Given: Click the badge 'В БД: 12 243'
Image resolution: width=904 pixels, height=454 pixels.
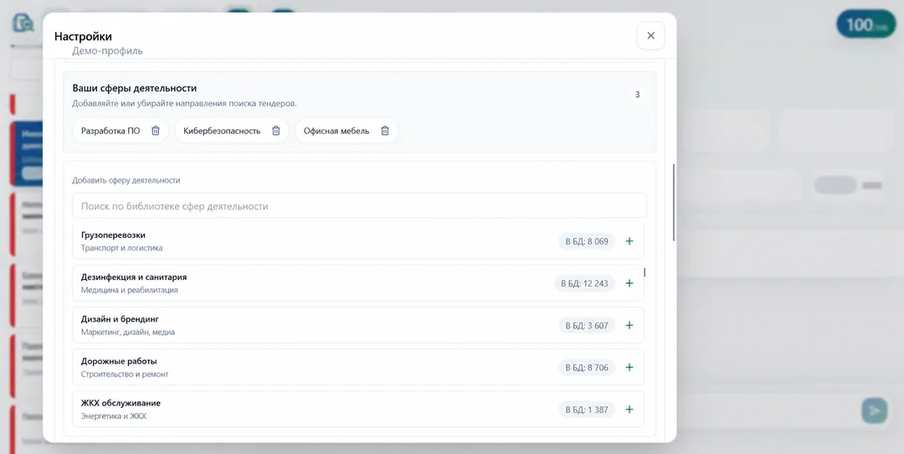Looking at the screenshot, I should (584, 283).
